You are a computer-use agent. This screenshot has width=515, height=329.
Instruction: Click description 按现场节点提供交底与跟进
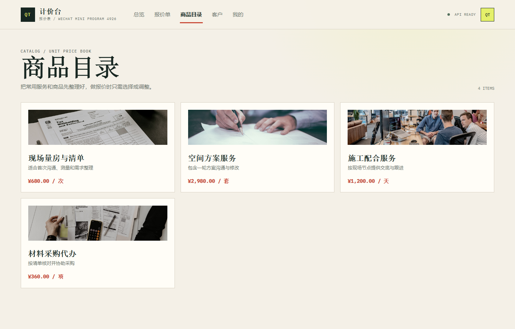[376, 168]
